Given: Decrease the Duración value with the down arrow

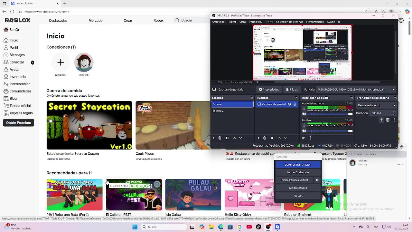Looking at the screenshot, I should click(394, 115).
